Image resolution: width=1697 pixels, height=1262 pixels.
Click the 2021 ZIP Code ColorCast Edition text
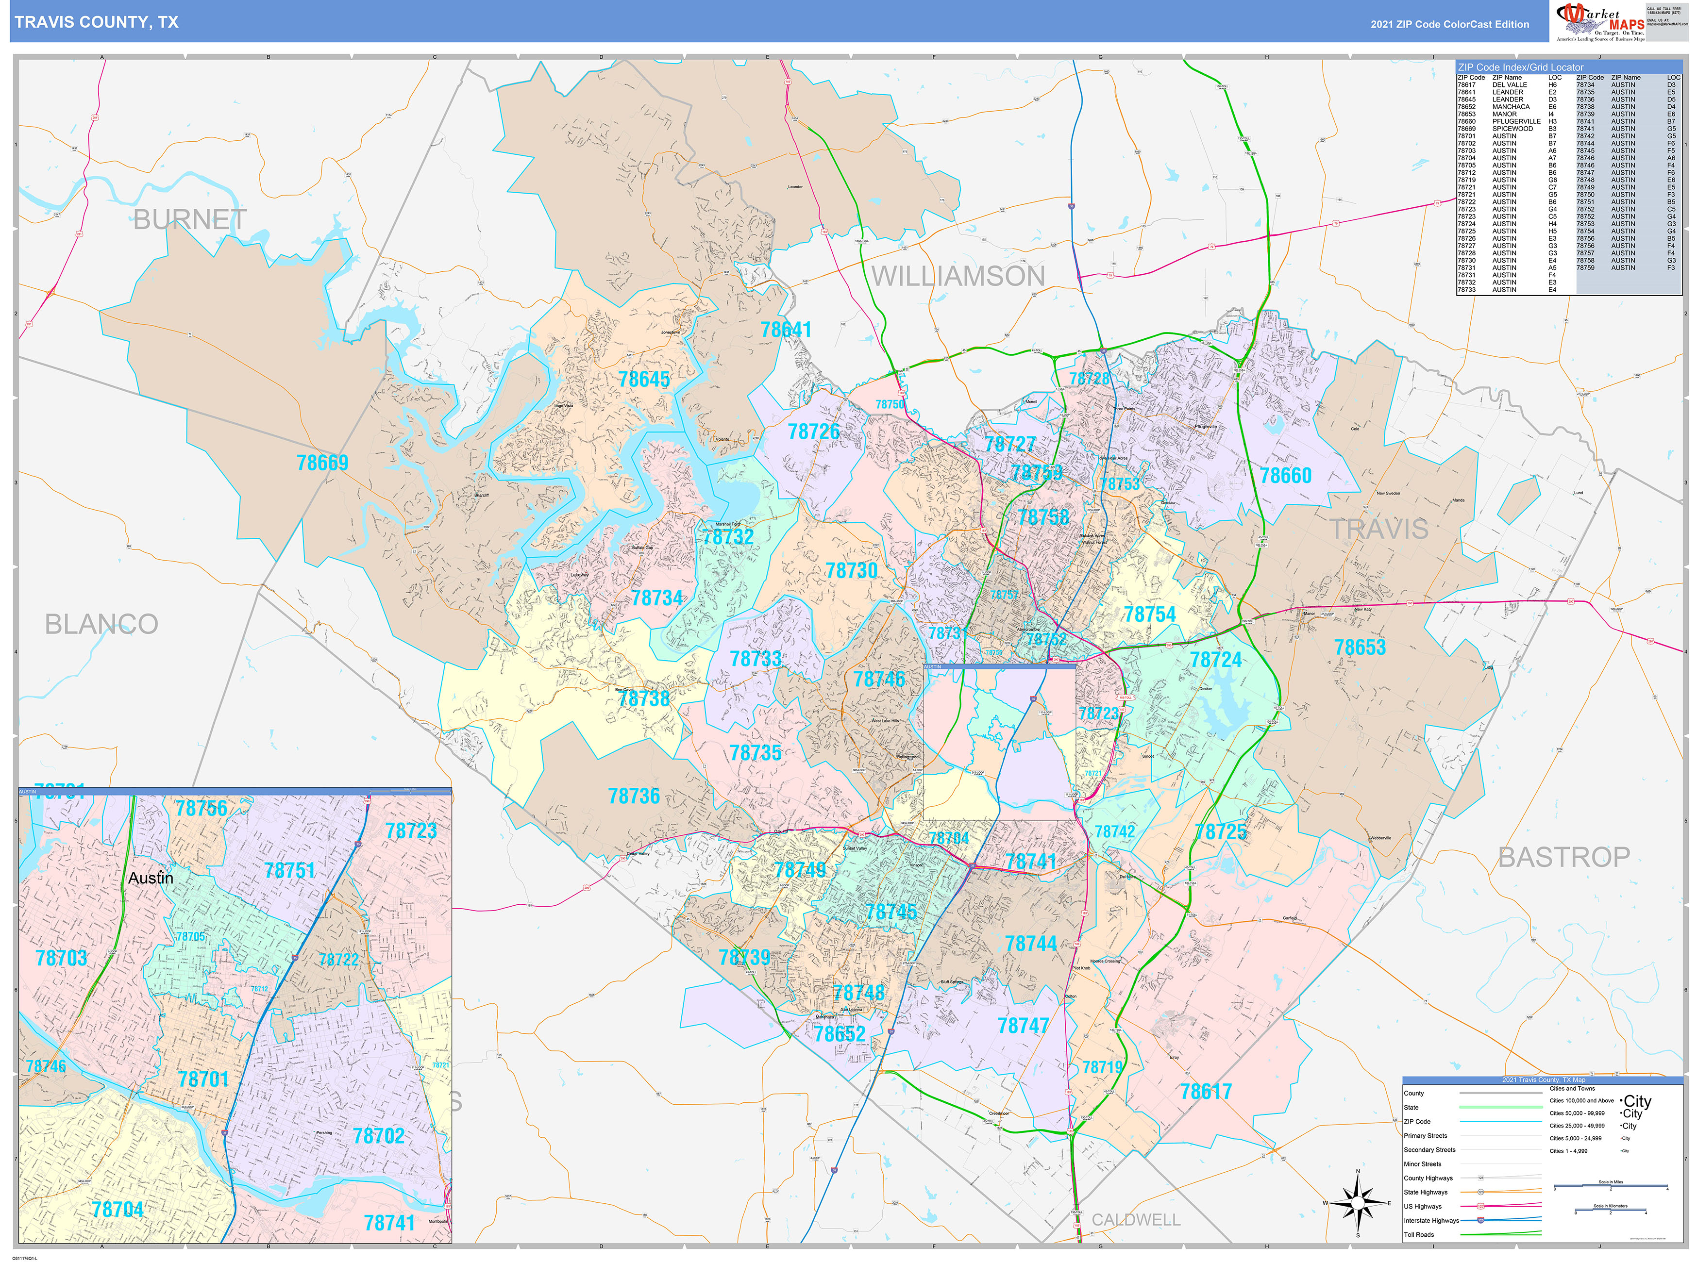(x=1449, y=24)
